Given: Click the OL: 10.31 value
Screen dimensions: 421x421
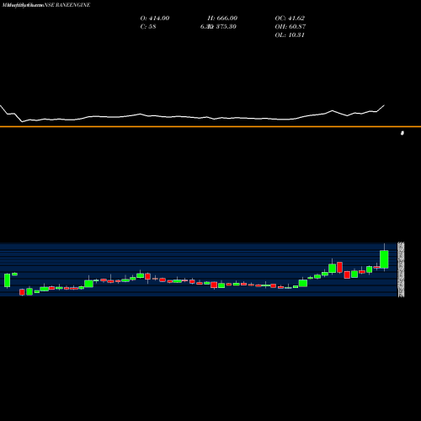Looking at the screenshot, I should pyautogui.click(x=290, y=35).
